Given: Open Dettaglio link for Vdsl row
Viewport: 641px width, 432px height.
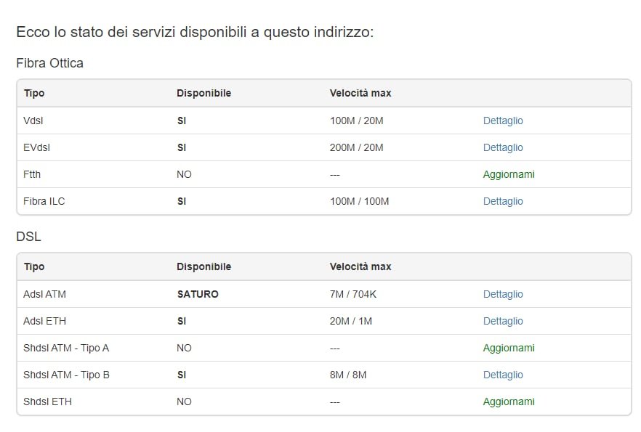Looking at the screenshot, I should [x=503, y=121].
